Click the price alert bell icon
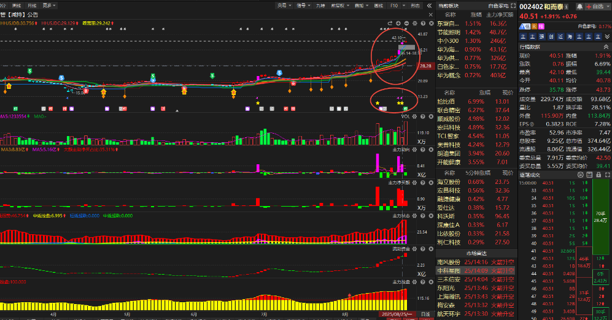The width and height of the screenshot is (612, 320). [x=579, y=7]
